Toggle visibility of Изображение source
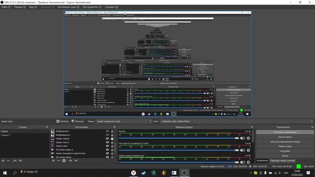The height and width of the screenshot is (177, 315). tap(107, 131)
